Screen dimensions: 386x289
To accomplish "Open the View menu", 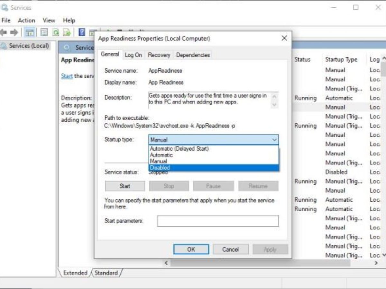I will 49,20.
